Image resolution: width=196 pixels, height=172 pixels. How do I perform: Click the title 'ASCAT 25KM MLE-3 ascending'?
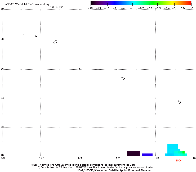(27, 4)
